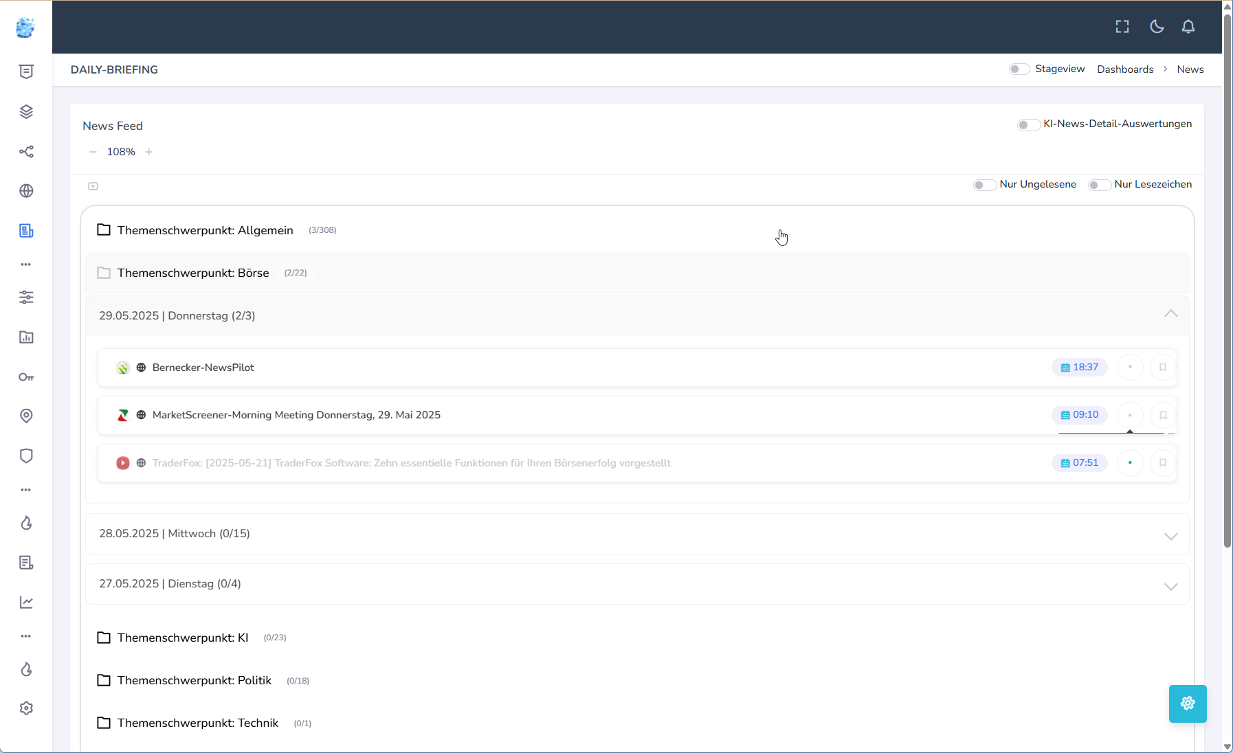Open the shield icon in sidebar
1233x753 pixels.
(x=26, y=456)
